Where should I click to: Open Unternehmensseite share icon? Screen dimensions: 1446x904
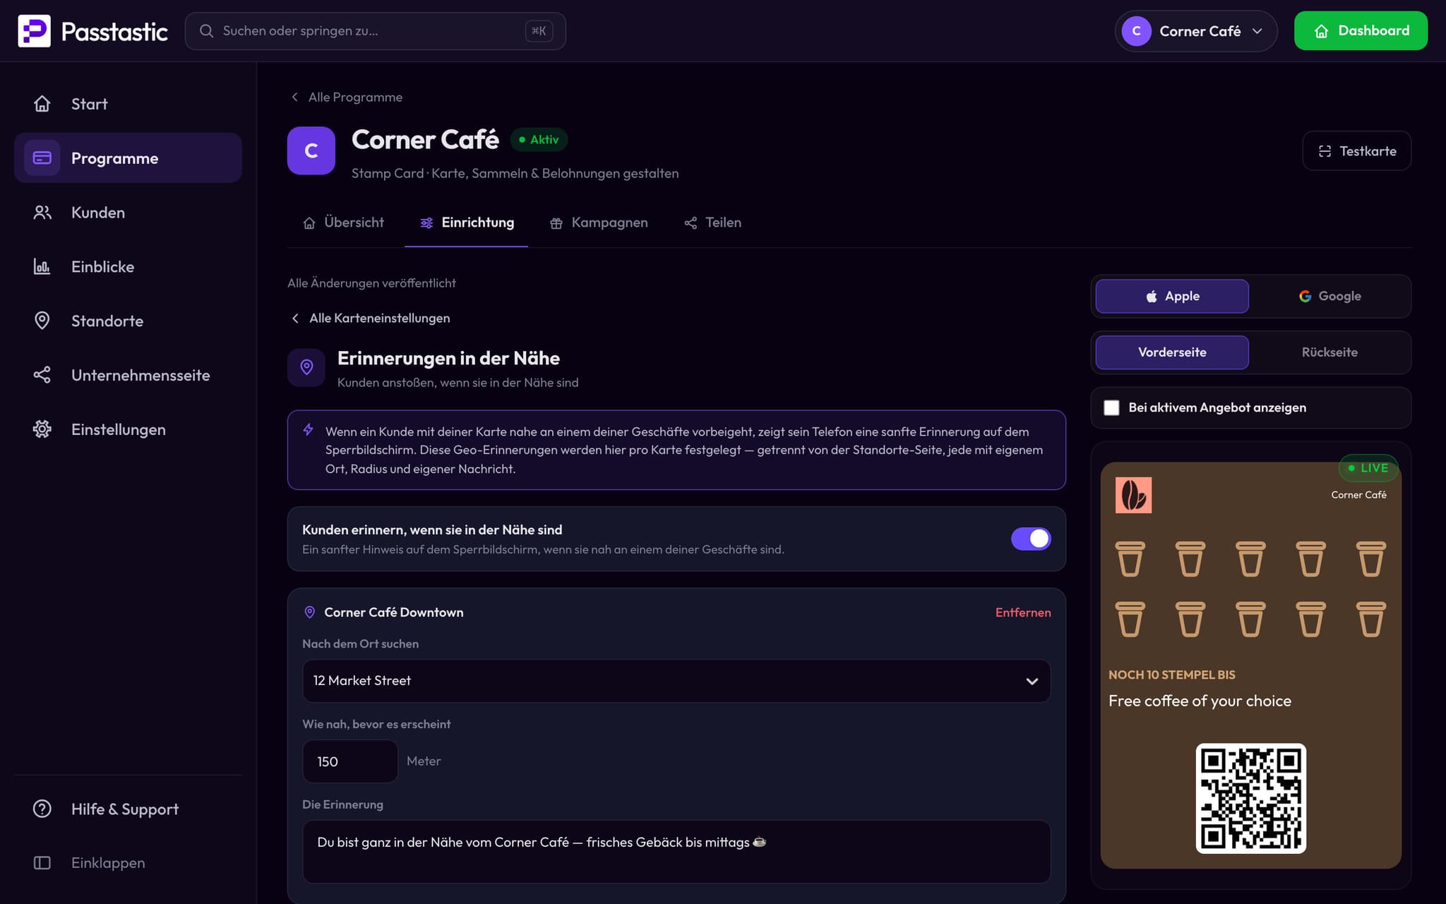pos(42,375)
